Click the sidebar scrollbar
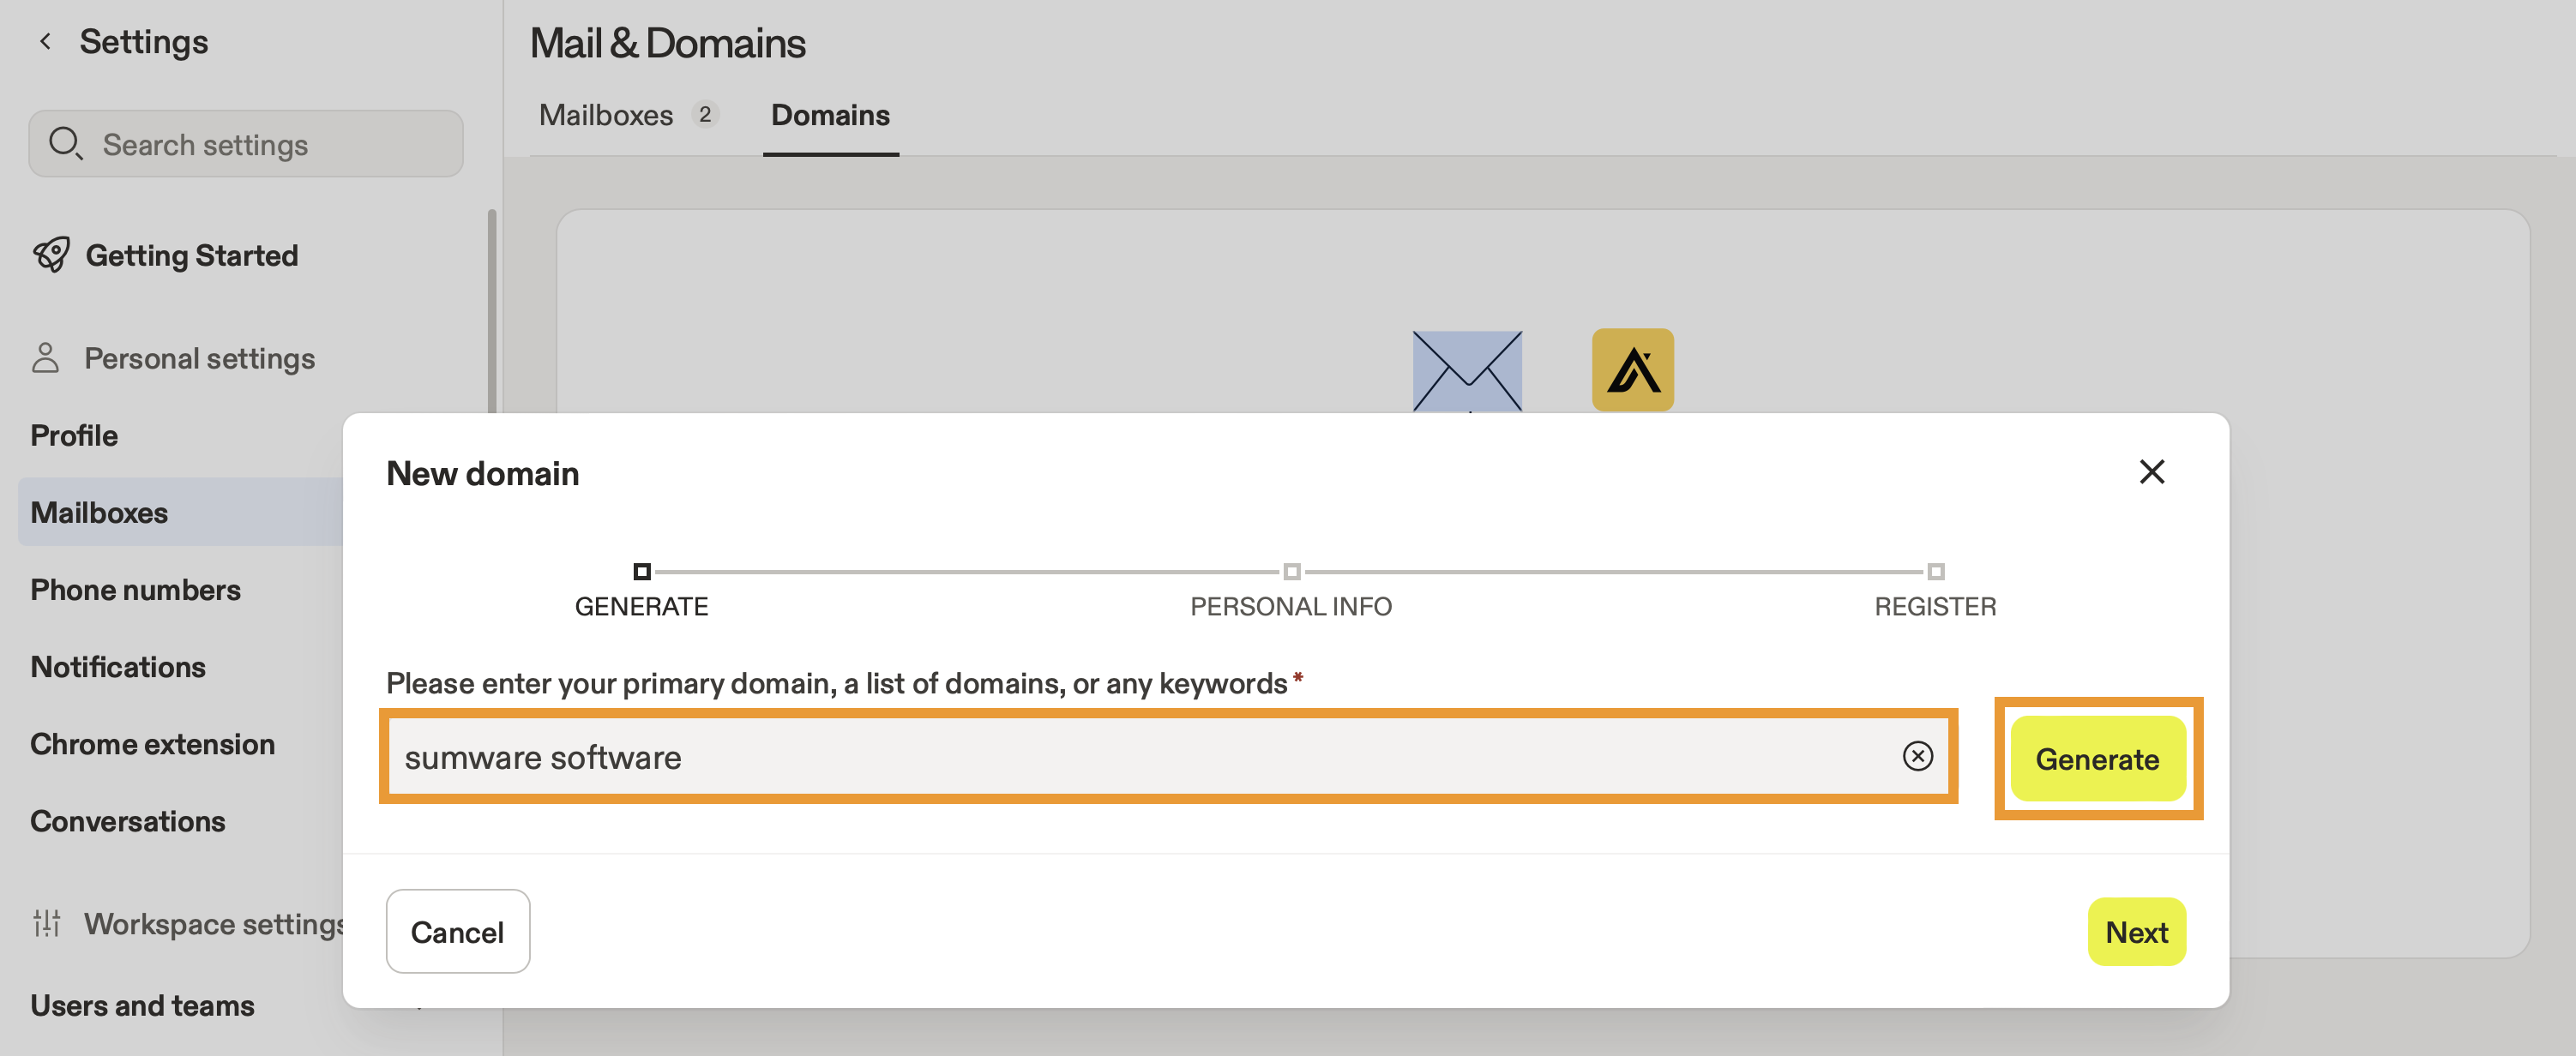 [x=492, y=310]
